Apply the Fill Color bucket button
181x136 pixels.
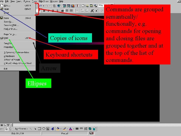58,129
